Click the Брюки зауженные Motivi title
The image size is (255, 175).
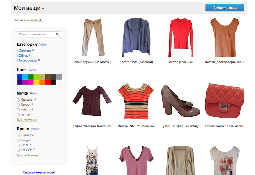pos(92,62)
